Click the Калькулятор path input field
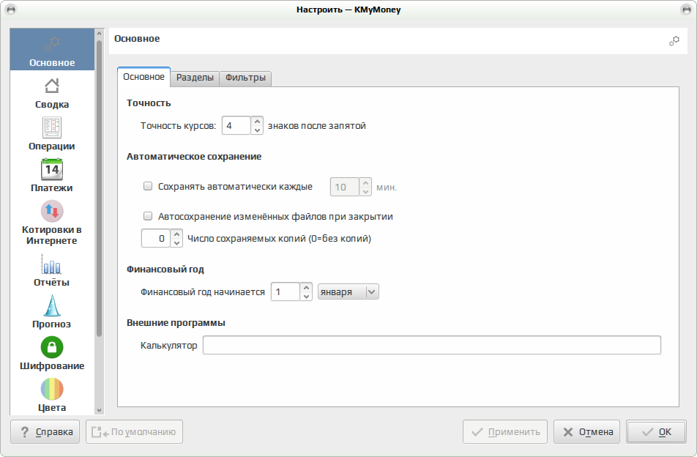 click(x=432, y=346)
